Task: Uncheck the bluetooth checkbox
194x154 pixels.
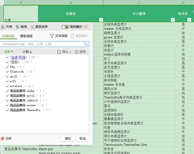Action: point(7,72)
